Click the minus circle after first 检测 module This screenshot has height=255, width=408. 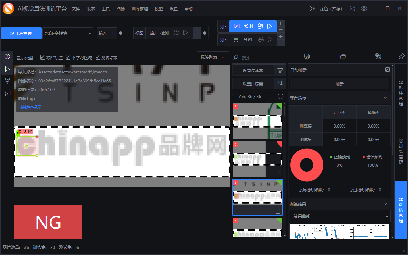click(x=205, y=33)
